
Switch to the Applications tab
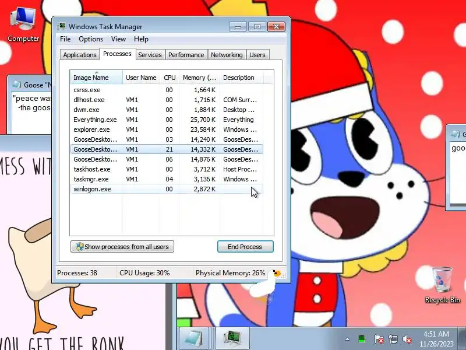pyautogui.click(x=80, y=55)
